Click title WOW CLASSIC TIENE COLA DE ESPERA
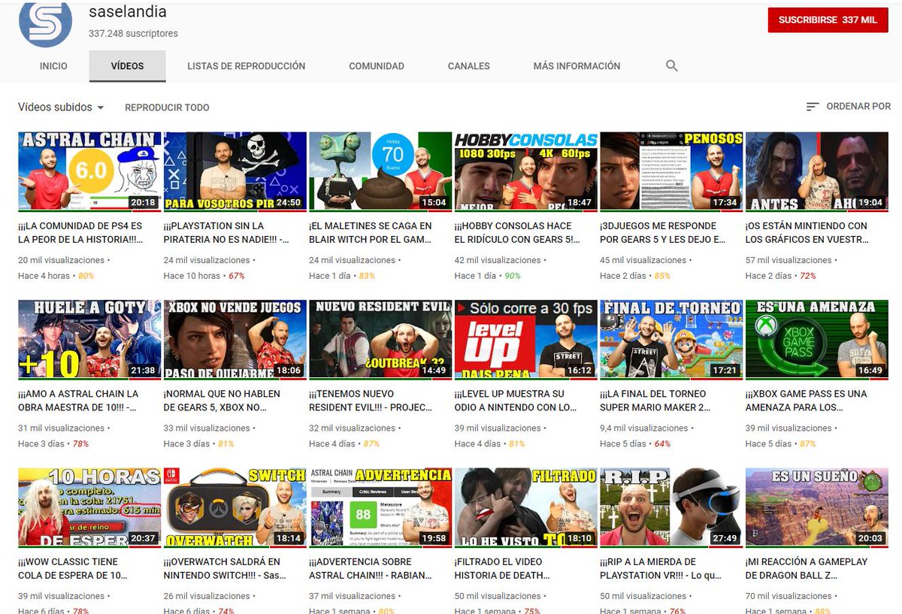This screenshot has height=614, width=902. point(73,568)
